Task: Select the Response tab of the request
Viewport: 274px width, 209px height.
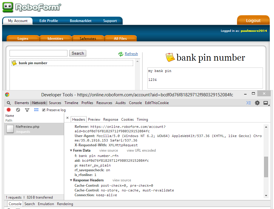Action: 111,120
